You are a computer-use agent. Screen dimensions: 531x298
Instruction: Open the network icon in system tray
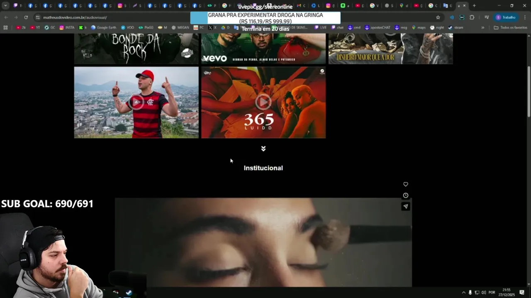click(x=477, y=292)
